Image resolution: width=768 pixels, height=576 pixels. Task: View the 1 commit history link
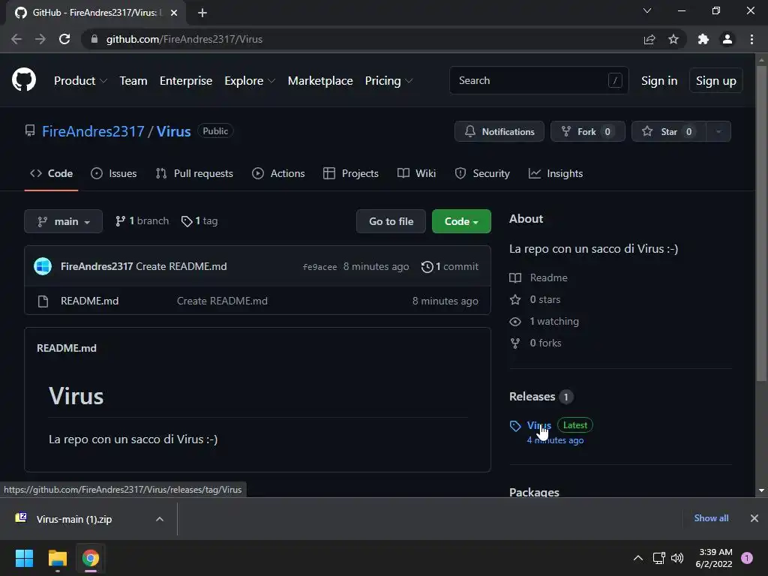pyautogui.click(x=450, y=266)
